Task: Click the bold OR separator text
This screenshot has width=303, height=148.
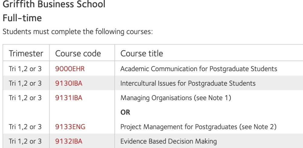Action: point(125,112)
